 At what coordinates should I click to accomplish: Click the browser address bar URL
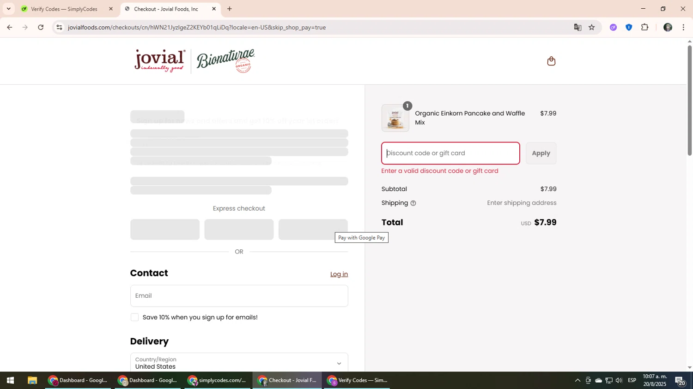[197, 28]
